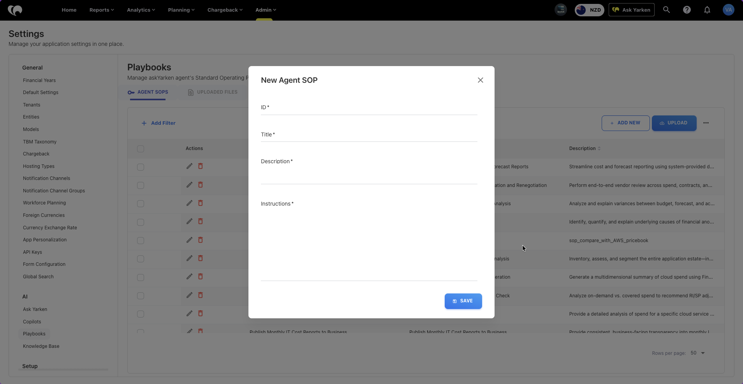Screen dimensions: 743x384
Task: Edit the RI/SP coverage check row
Action: click(x=189, y=295)
